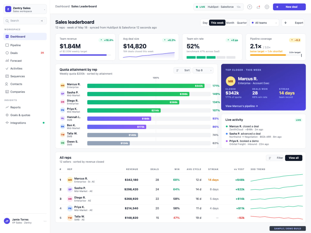Screen dimensions: 311x233
Task: Click Marcus R. avatar in Top Closer card
Action: click(x=230, y=81)
